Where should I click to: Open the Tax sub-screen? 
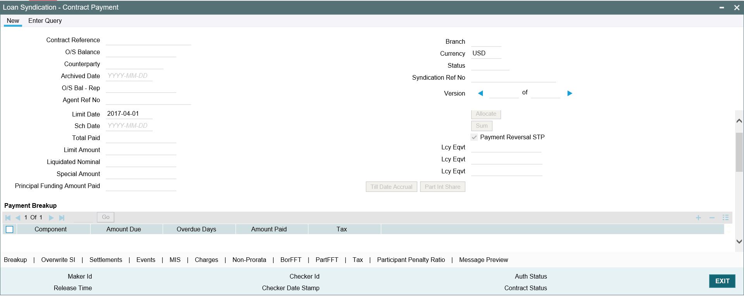coord(358,260)
